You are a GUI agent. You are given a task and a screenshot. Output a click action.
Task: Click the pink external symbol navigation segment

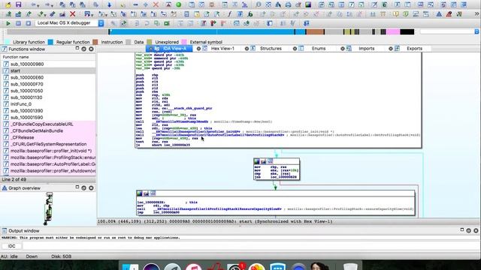[393, 31]
